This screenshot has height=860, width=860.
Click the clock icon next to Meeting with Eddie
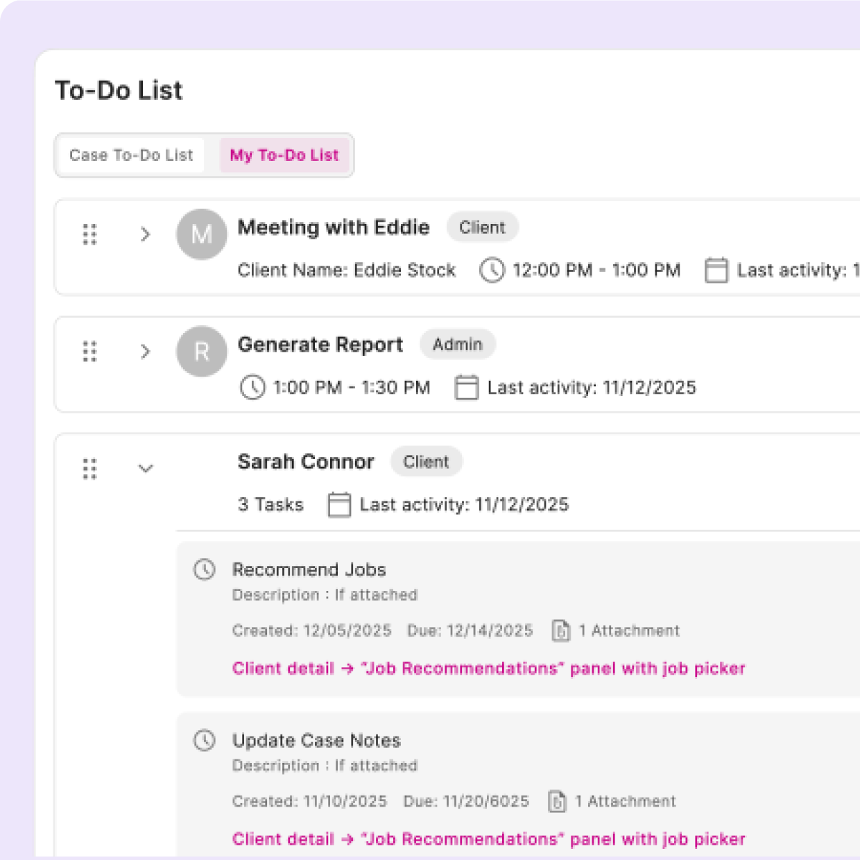tap(492, 270)
